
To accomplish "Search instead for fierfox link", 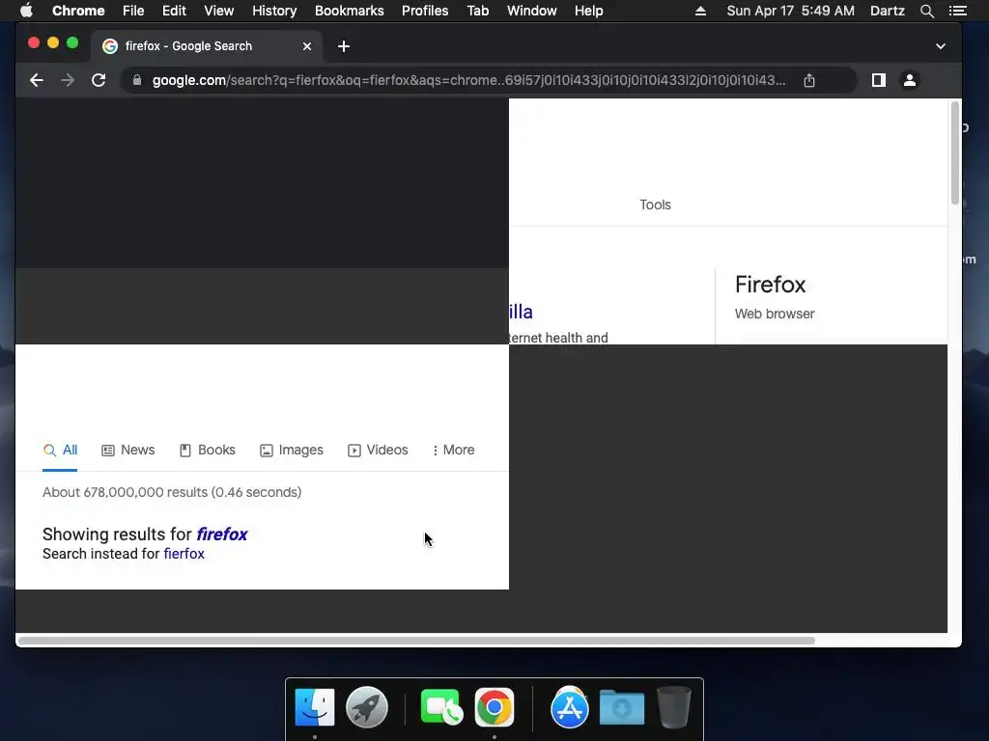I will coord(184,554).
